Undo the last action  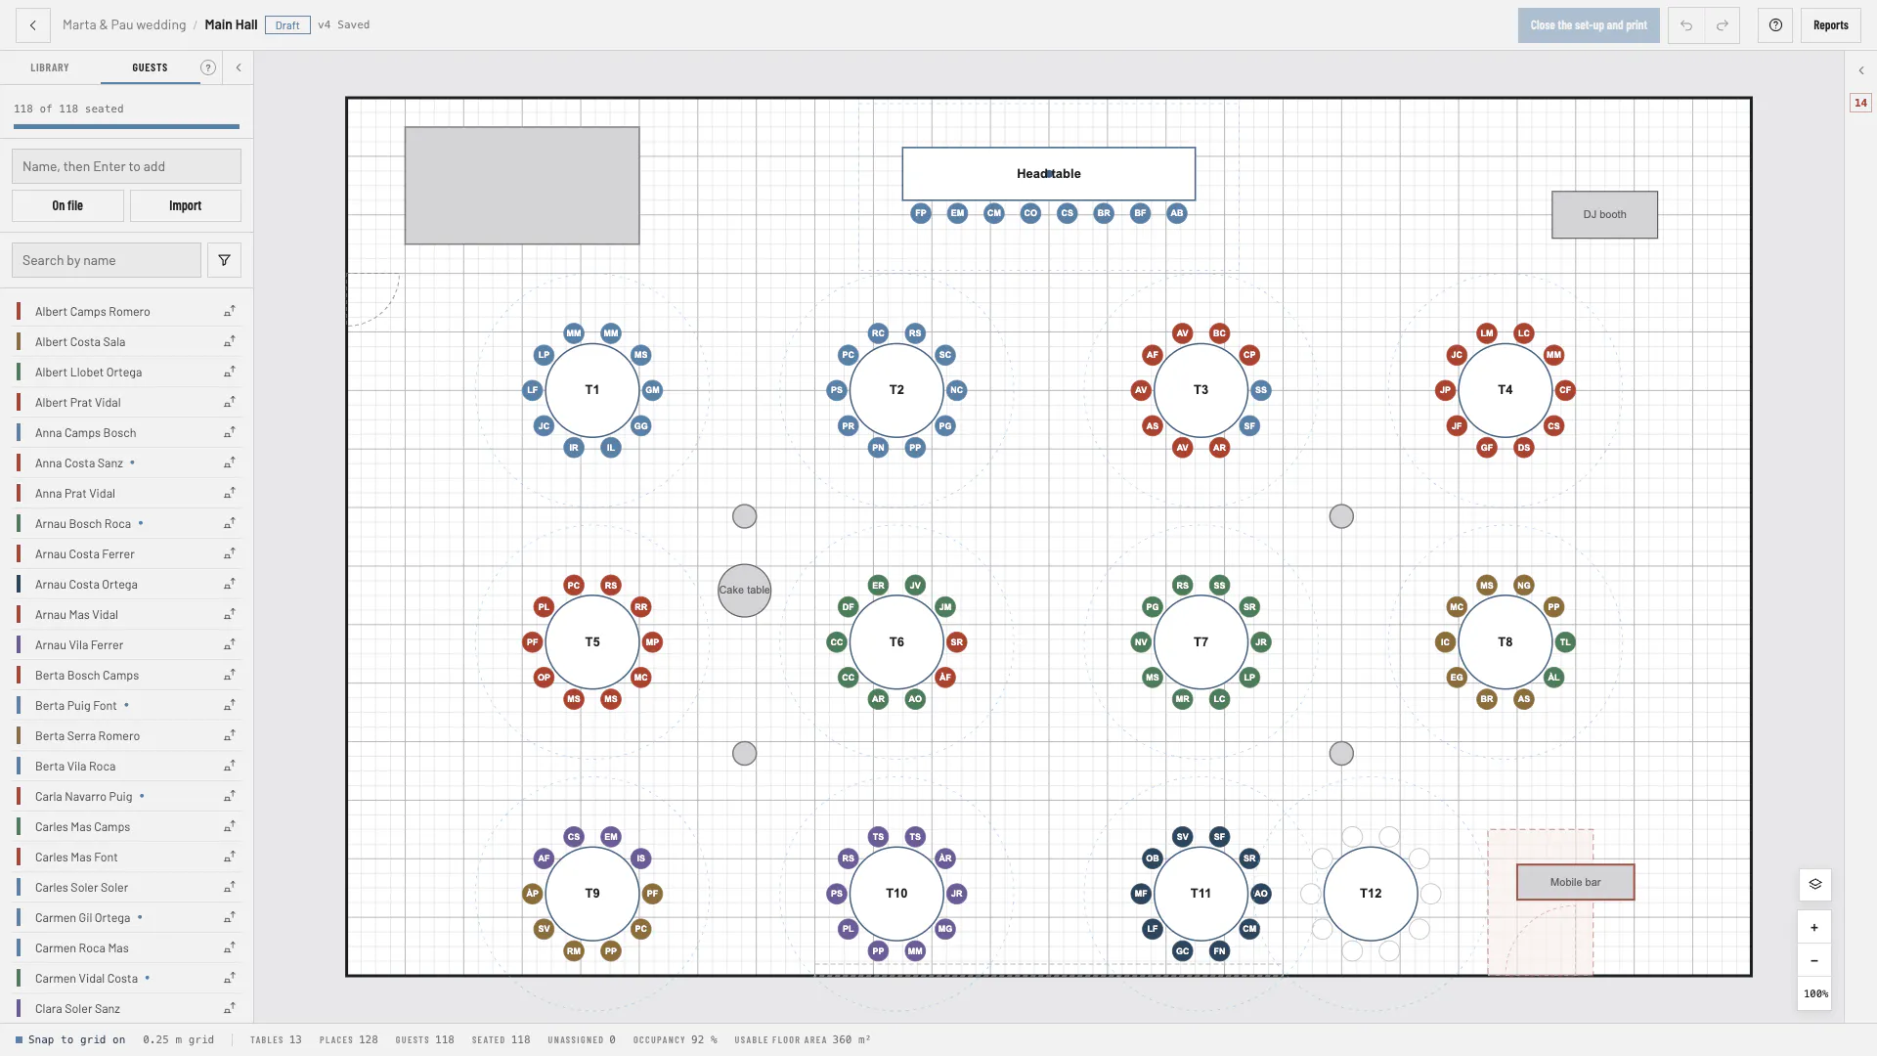click(x=1686, y=25)
